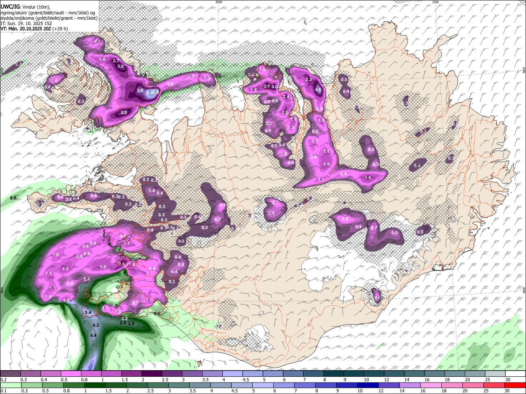
Task: Click the 'IT: Sun. 19. 10. 2025 15Z' line
Action: pyautogui.click(x=26, y=23)
